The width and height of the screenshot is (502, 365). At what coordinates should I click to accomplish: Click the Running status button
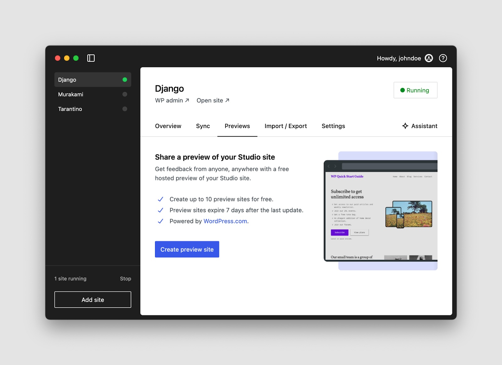click(x=415, y=90)
